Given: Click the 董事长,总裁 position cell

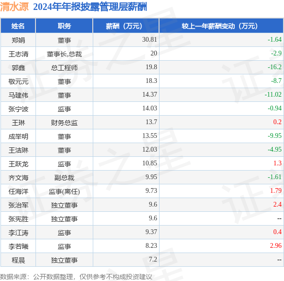Looking at the screenshot, I should [x=64, y=54].
